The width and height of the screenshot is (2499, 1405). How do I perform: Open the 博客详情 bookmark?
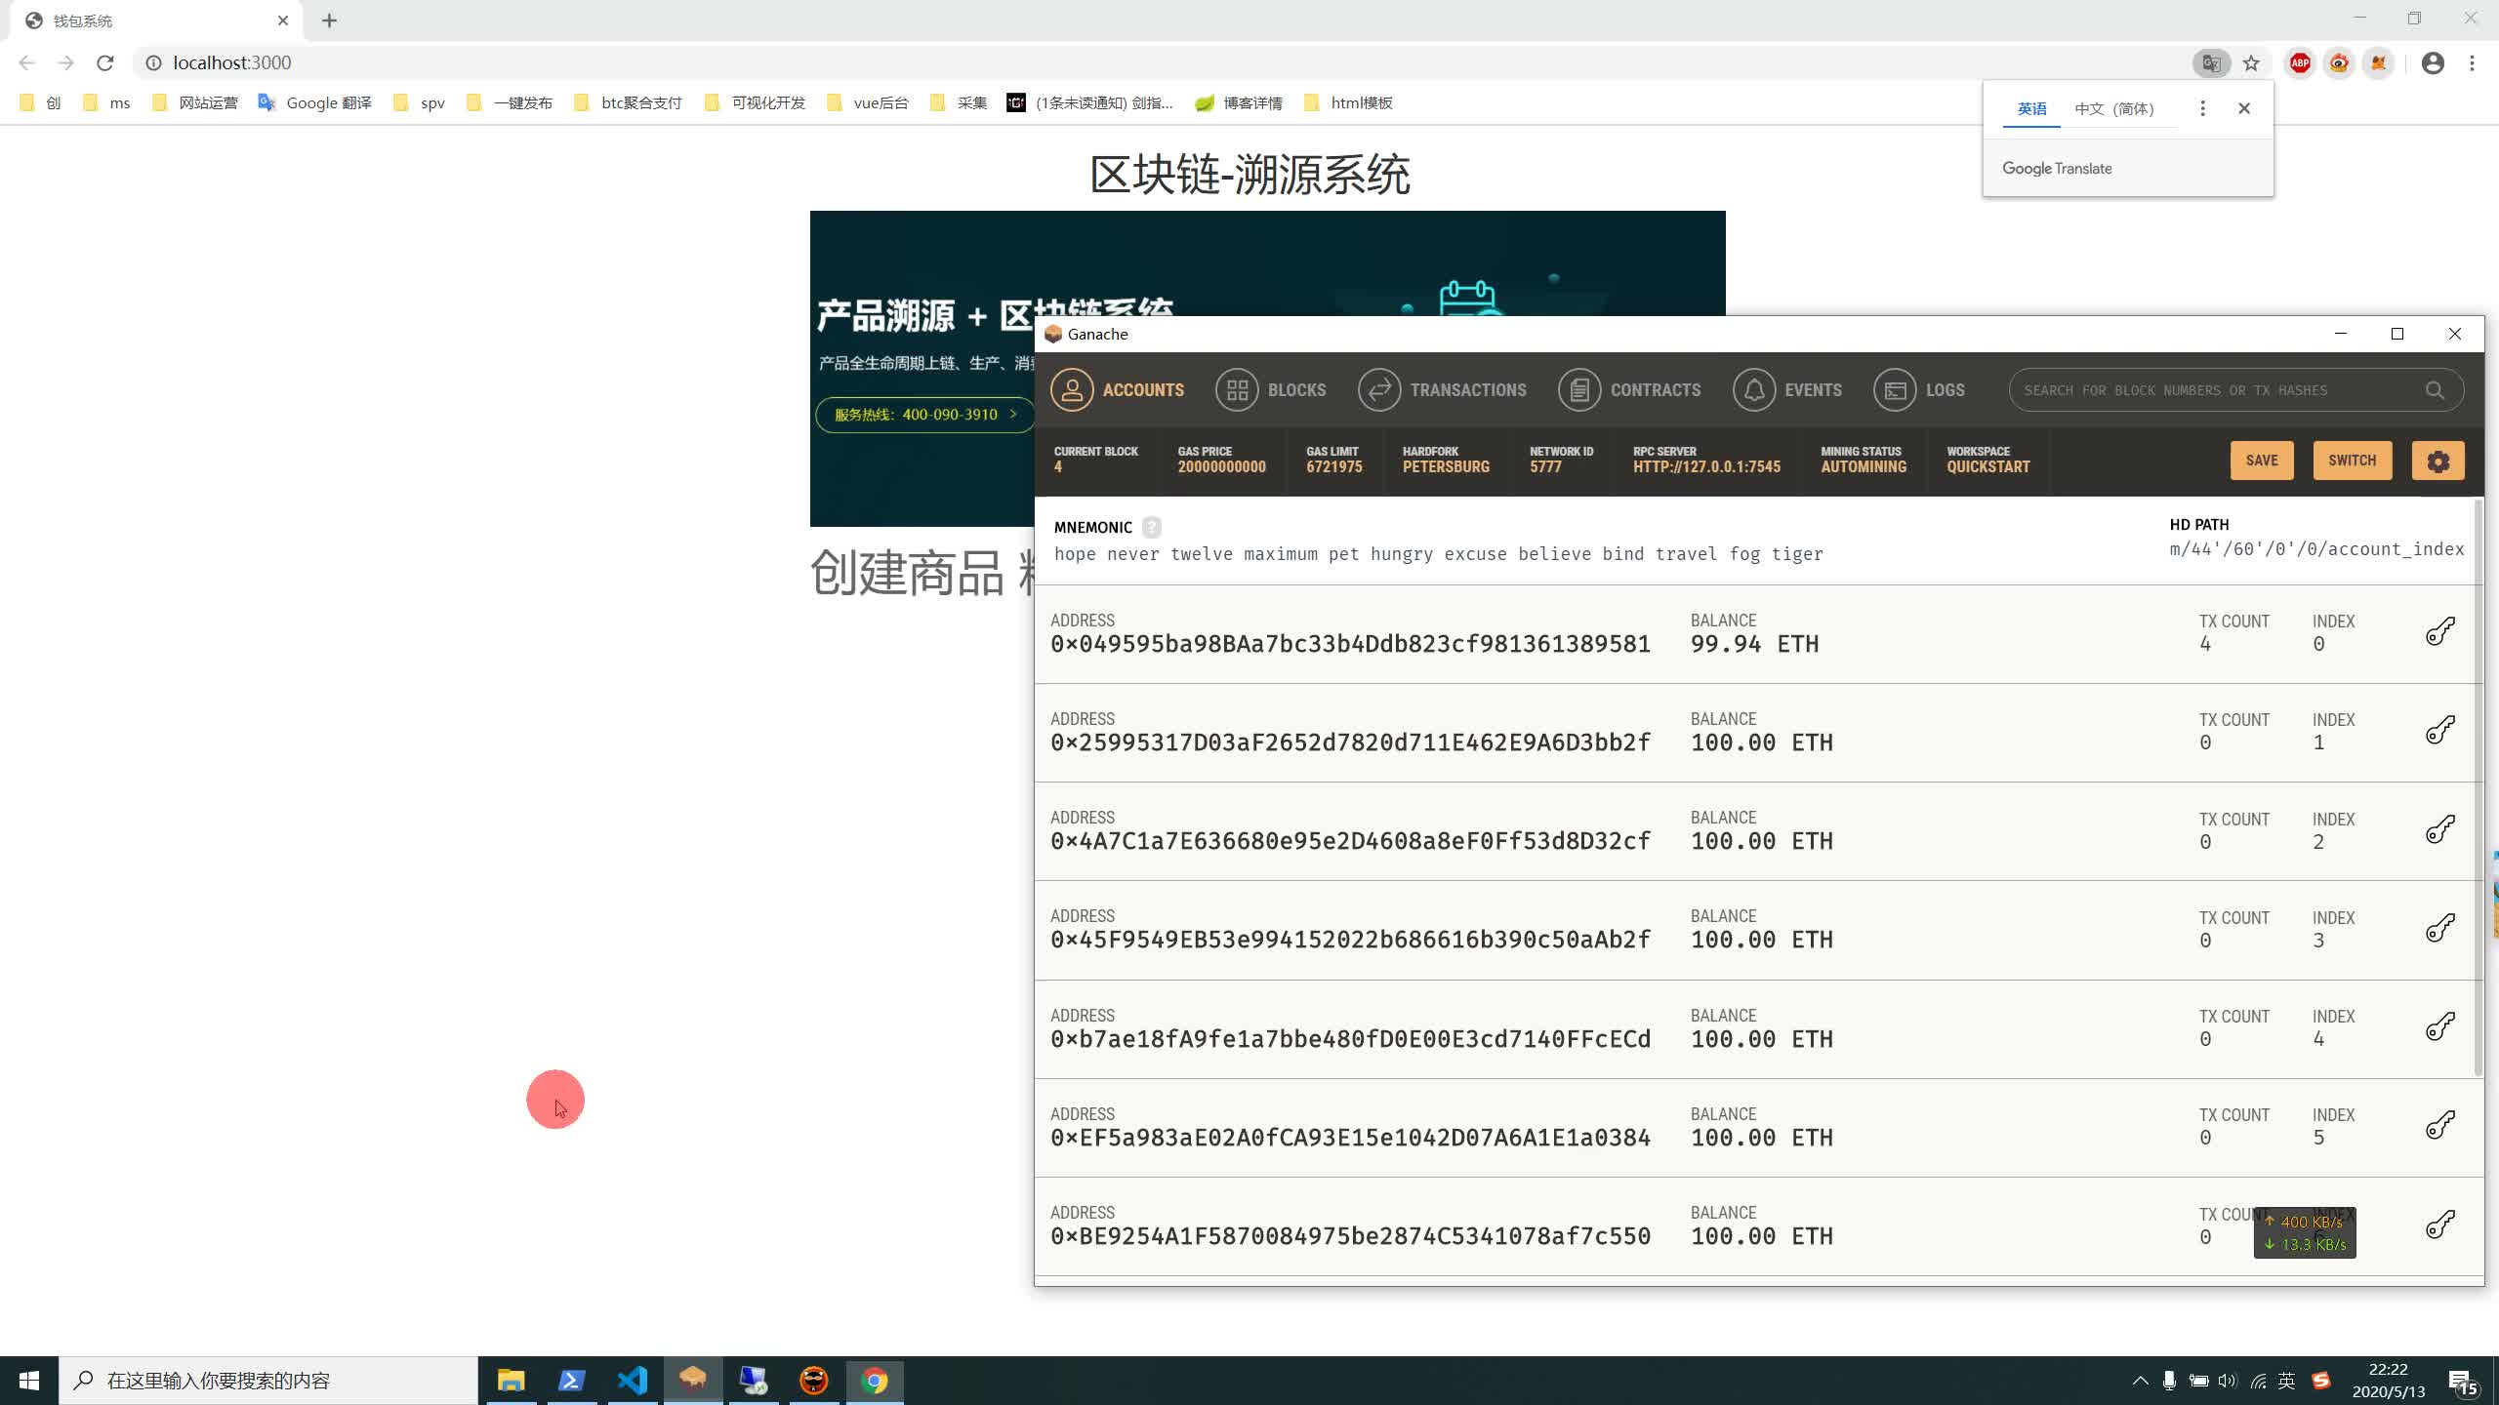[x=1239, y=102]
